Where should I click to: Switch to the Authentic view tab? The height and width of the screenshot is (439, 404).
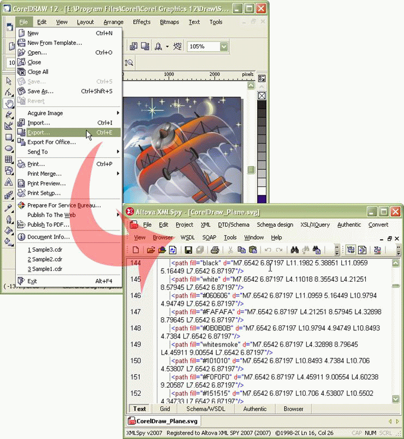pyautogui.click(x=255, y=409)
